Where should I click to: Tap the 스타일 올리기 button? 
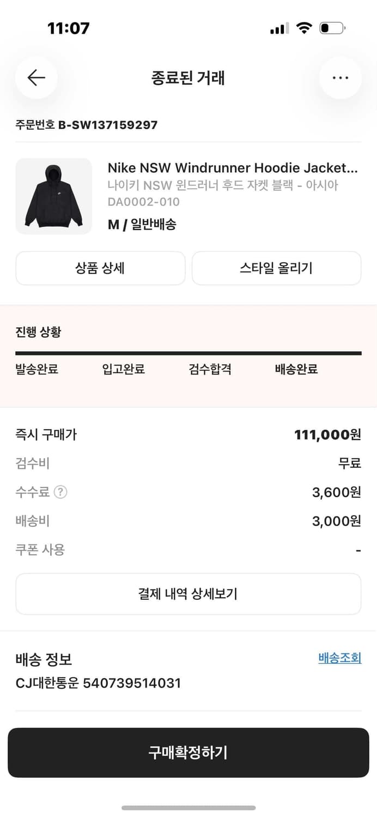[x=276, y=268]
